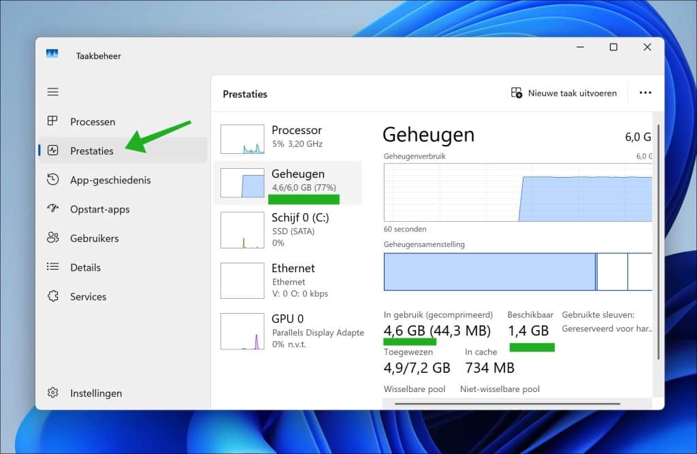697x454 pixels.
Task: Switch to App-geschiedenis page
Action: (x=123, y=180)
